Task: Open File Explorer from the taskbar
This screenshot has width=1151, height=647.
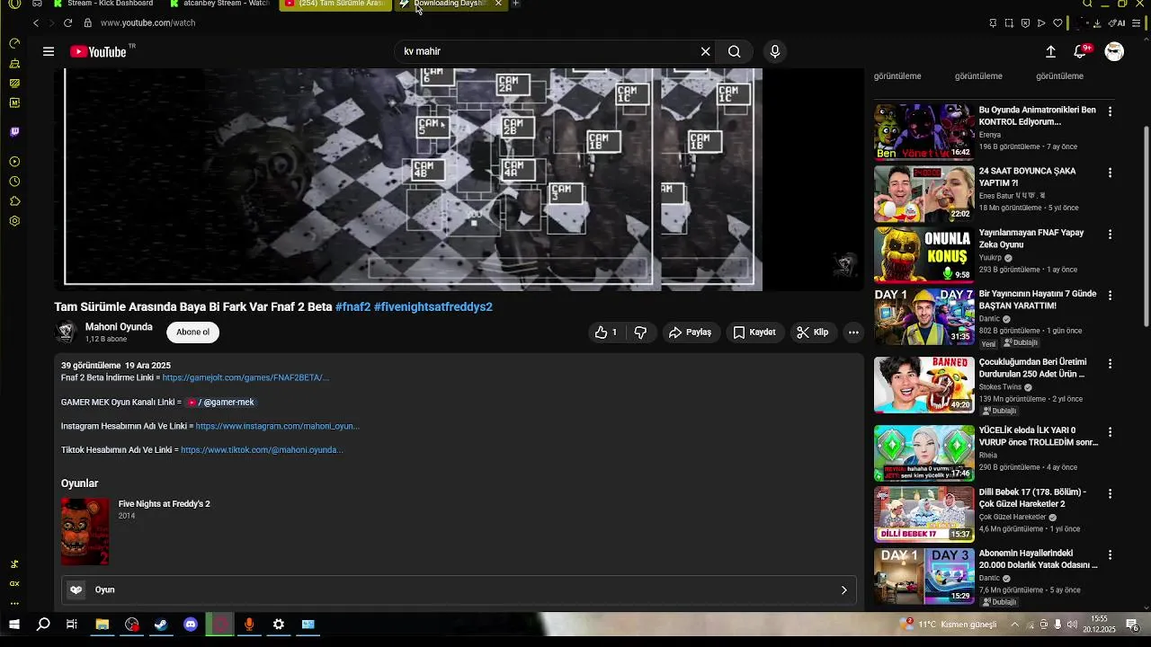Action: [103, 625]
